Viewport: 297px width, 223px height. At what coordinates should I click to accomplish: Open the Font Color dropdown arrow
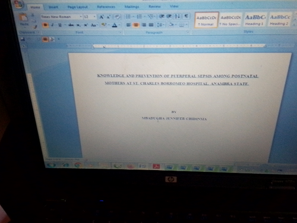click(119, 25)
